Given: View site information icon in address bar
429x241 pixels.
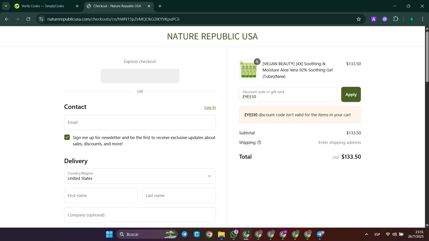Looking at the screenshot, I should [x=41, y=19].
